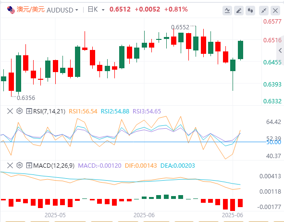This screenshot has width=284, height=222.
Task: Add indicator via RSI plus icon
Action: click(29, 111)
